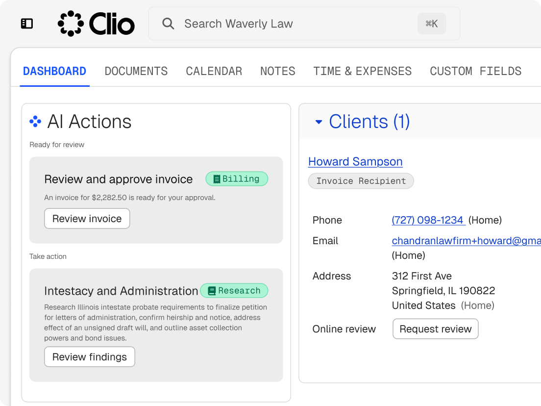
Task: Click address line '312 First Ave'
Action: [x=421, y=276]
